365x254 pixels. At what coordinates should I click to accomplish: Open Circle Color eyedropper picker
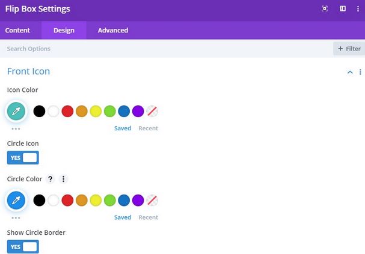coord(16,201)
